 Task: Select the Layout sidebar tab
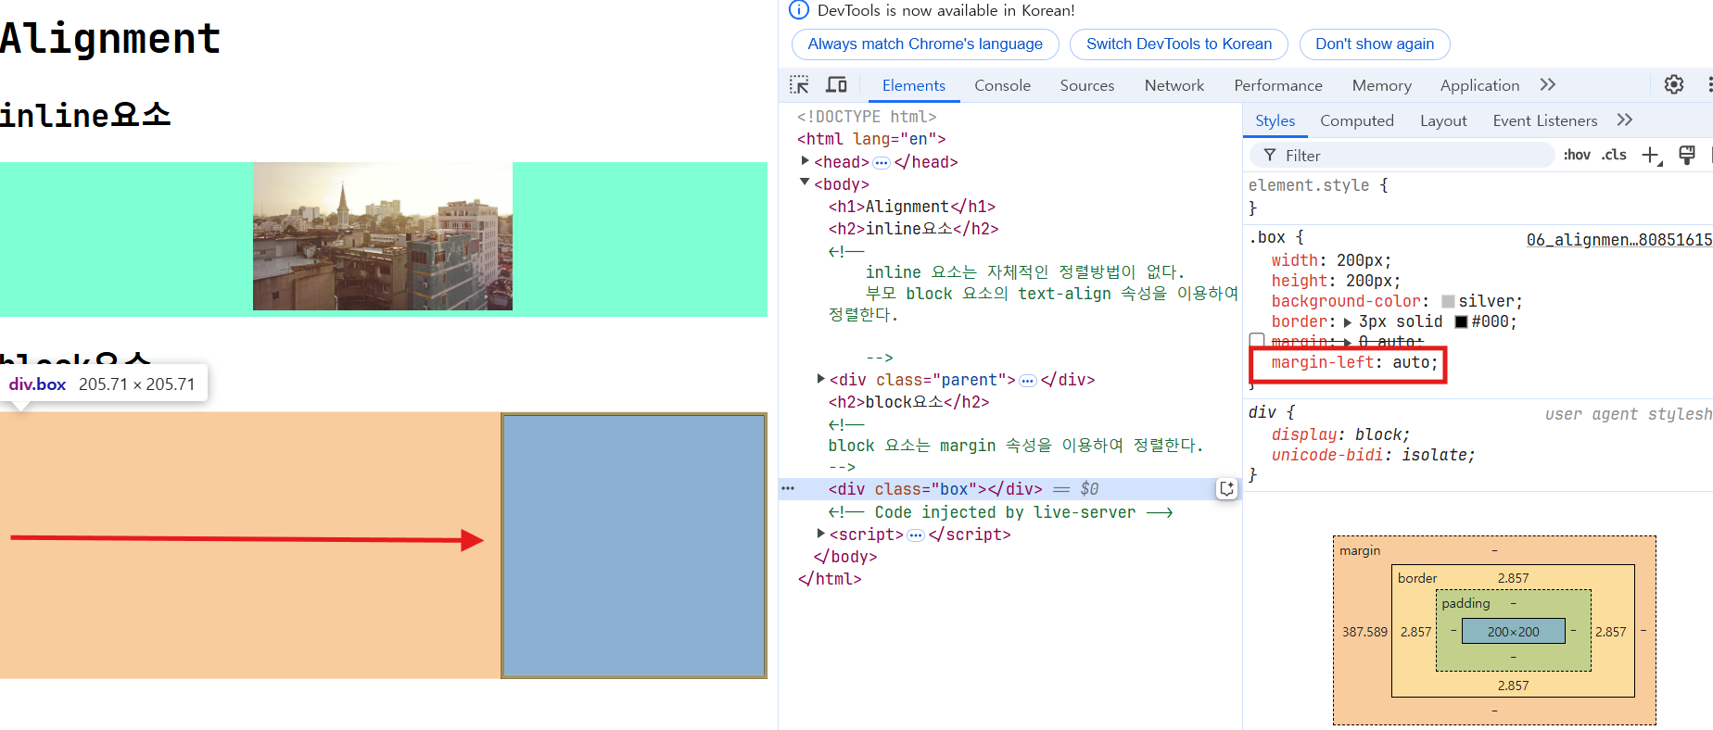pos(1443,120)
